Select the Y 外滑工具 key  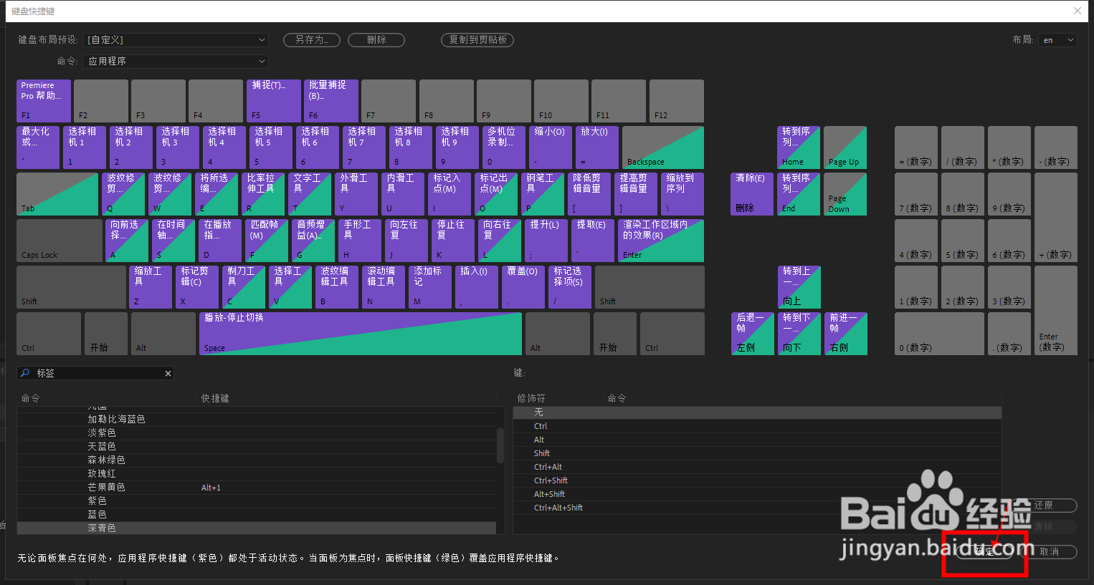tap(356, 194)
